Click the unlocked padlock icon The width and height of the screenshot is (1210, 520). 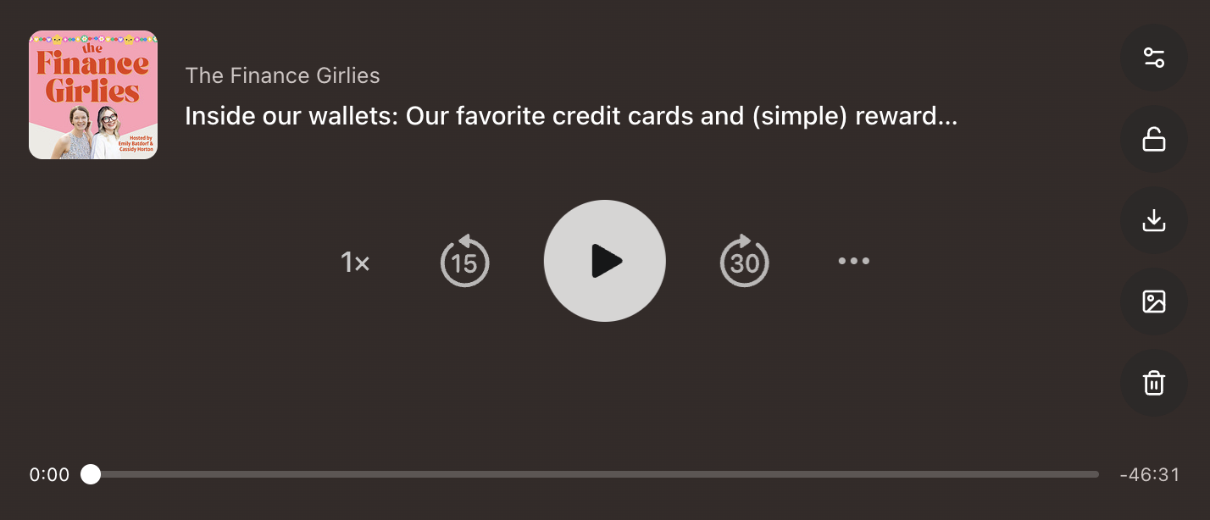click(x=1154, y=139)
